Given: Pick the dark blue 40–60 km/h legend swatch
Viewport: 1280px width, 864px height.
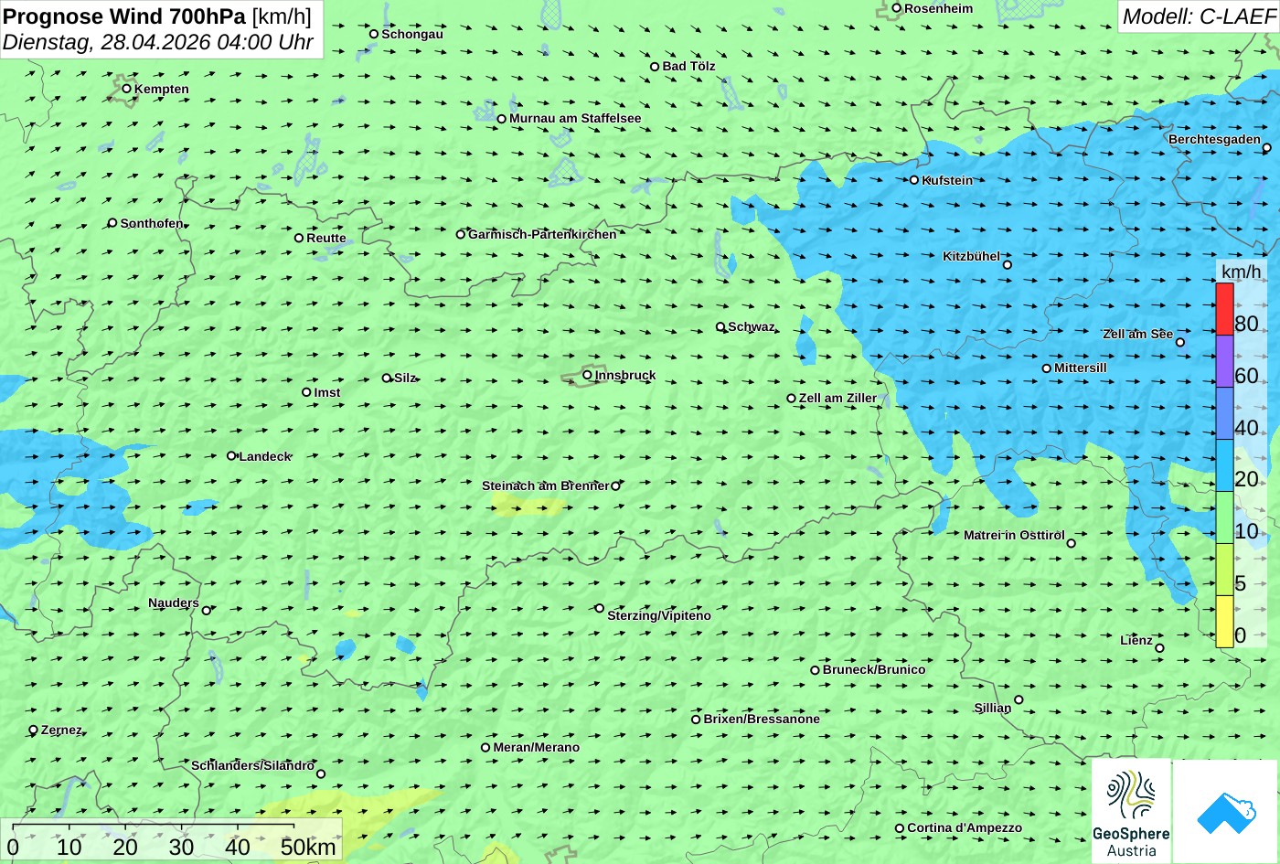Looking at the screenshot, I should tap(1224, 414).
